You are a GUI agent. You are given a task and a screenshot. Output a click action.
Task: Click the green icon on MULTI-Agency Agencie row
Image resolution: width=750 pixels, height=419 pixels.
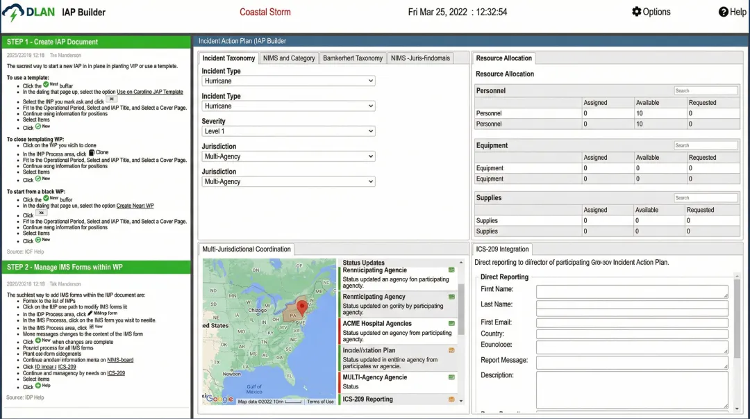451,377
